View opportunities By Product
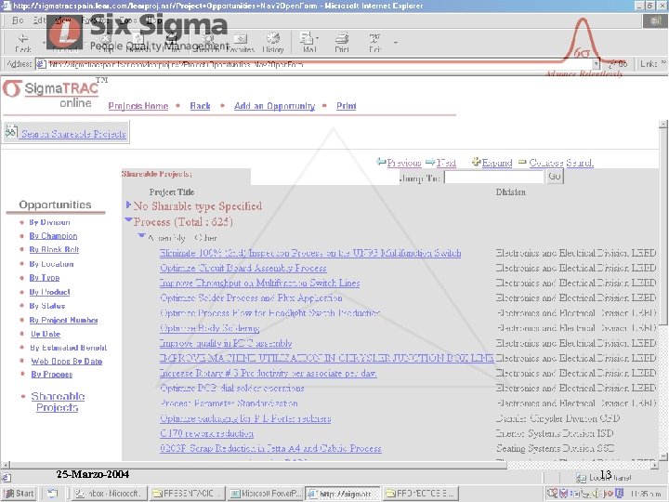 (x=49, y=293)
